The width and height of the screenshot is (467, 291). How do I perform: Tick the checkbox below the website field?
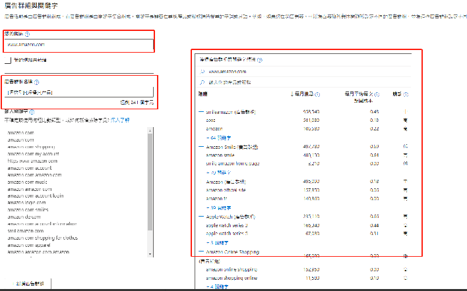[8, 60]
